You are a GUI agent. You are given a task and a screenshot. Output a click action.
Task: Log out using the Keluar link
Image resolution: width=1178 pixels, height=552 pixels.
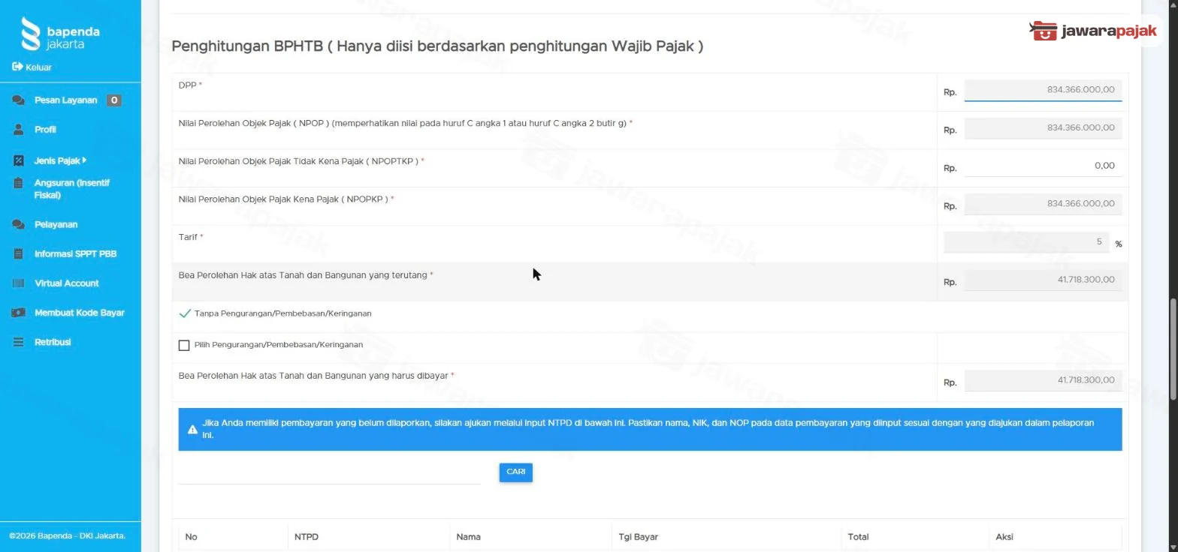[38, 67]
